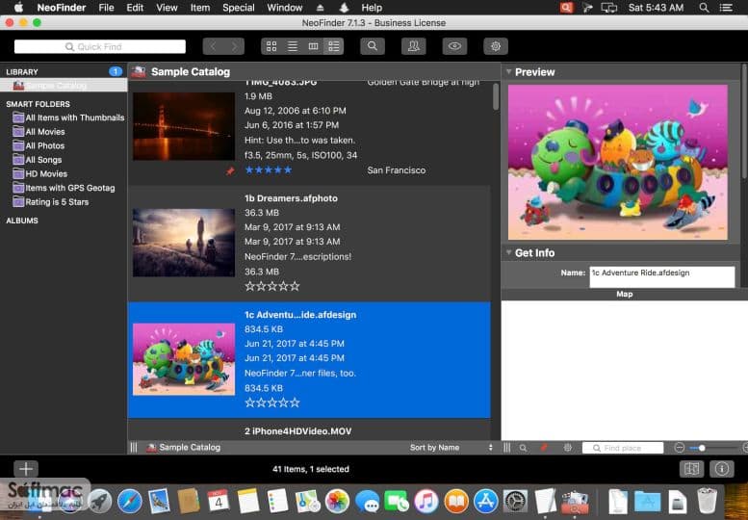Open the Sort by Name dropdown
The height and width of the screenshot is (520, 748).
point(451,448)
